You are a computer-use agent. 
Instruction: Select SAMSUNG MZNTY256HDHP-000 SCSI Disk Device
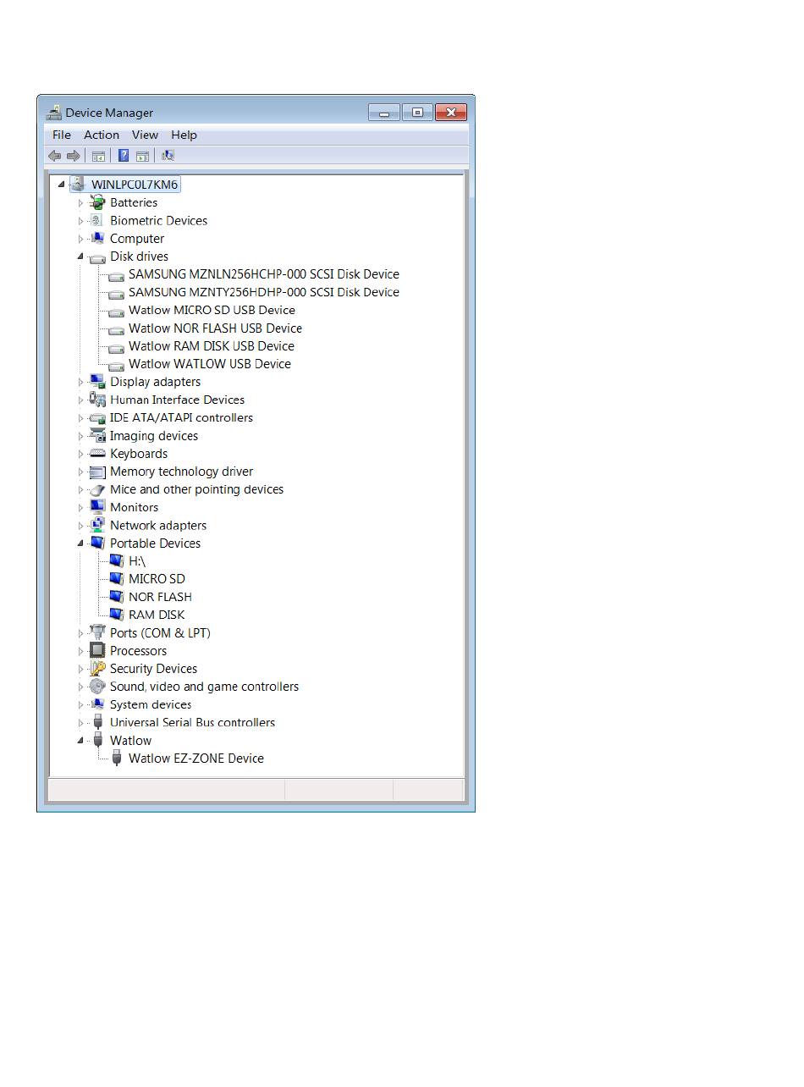(264, 292)
